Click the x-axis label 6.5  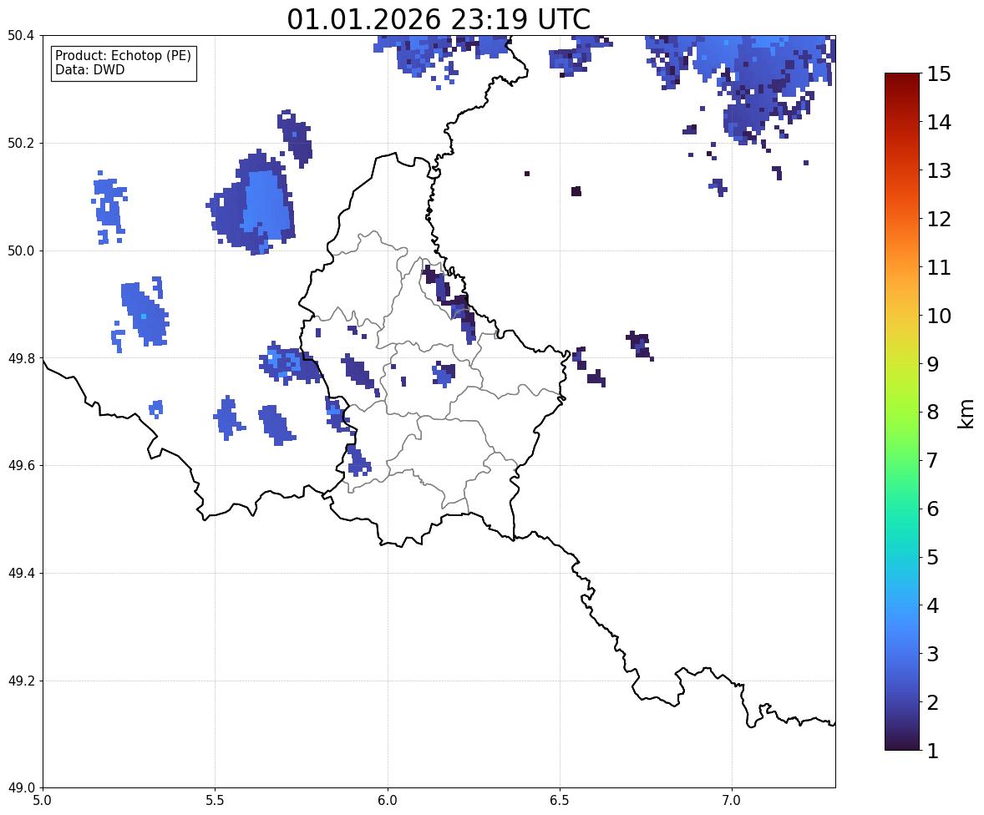click(559, 801)
